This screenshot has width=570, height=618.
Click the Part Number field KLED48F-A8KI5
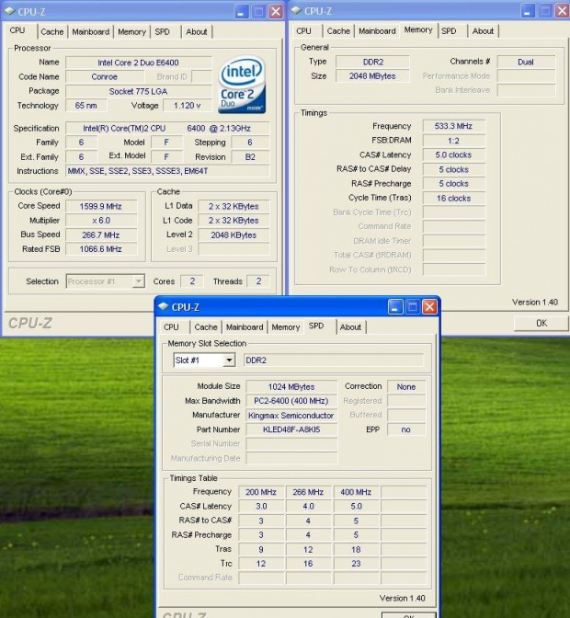[x=291, y=429]
